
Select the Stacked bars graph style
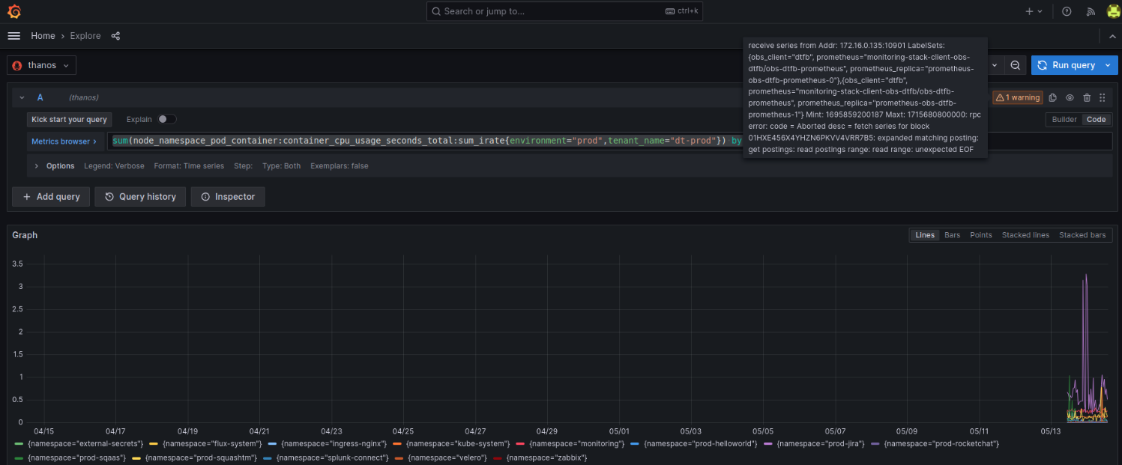tap(1082, 235)
